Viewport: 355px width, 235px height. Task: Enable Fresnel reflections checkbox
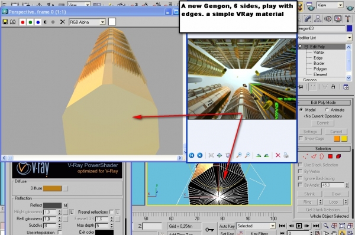pos(111,212)
